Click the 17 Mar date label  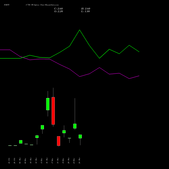point(52,161)
